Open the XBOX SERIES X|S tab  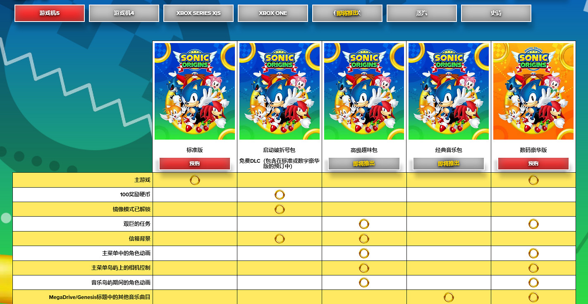coord(198,13)
